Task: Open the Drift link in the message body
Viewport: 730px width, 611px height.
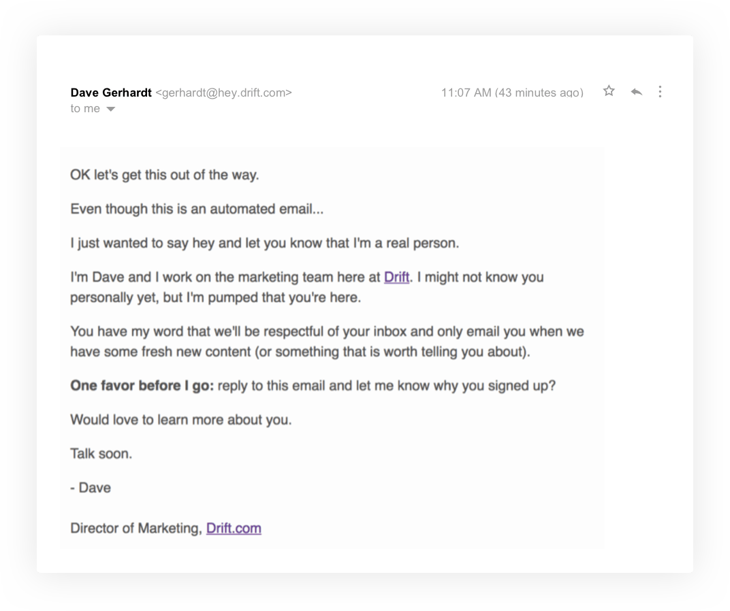Action: (396, 278)
